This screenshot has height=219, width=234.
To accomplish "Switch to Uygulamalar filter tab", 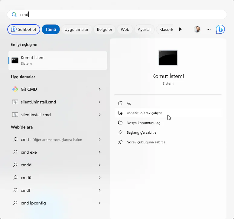I will tap(76, 29).
